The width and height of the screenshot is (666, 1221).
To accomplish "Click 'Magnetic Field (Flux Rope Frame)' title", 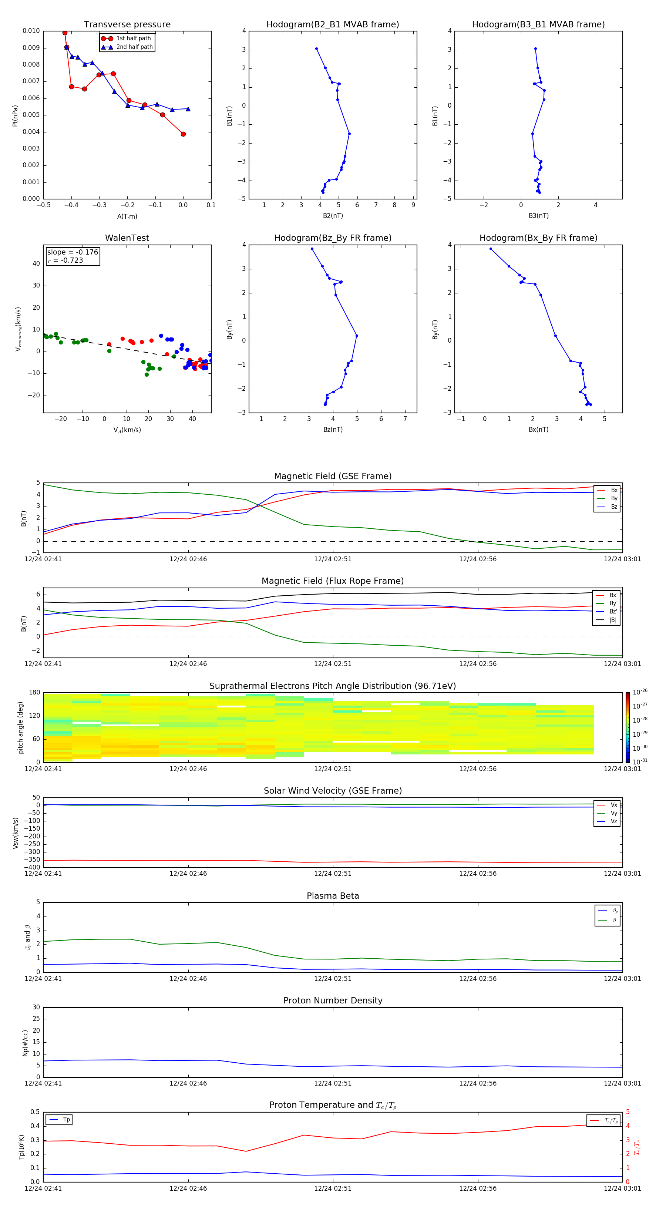I will (x=333, y=581).
